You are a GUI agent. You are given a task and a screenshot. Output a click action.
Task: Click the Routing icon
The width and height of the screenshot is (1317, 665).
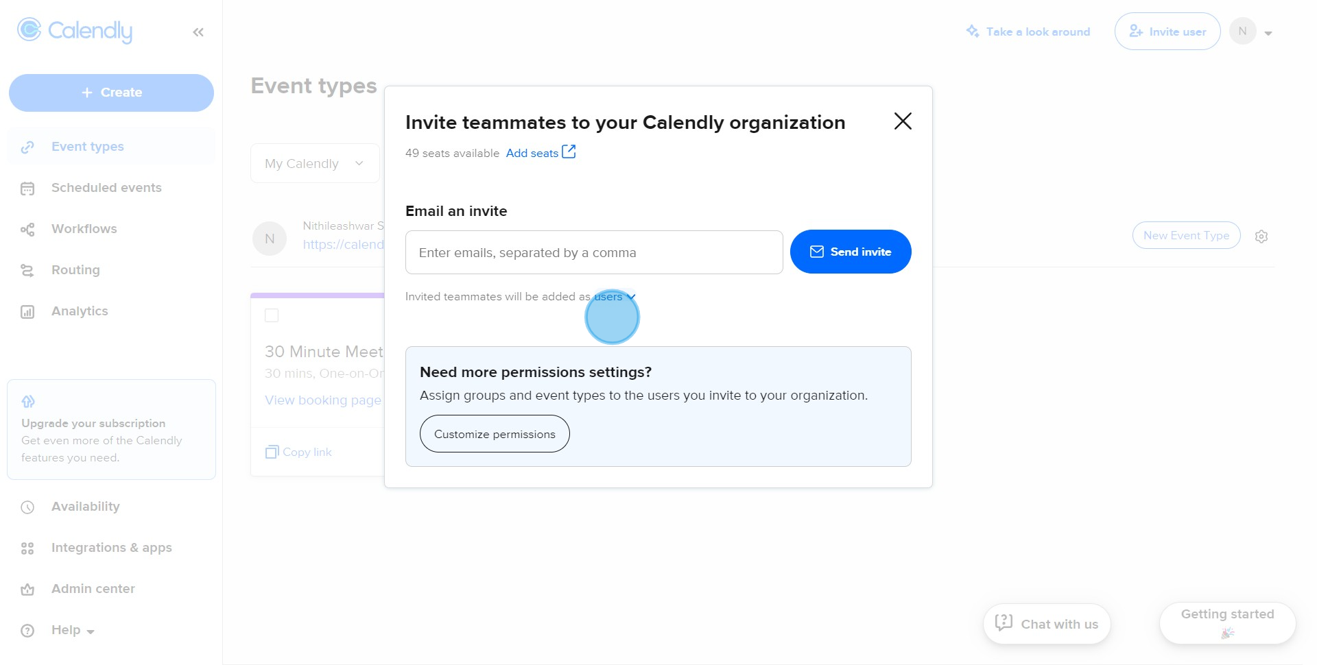27,271
